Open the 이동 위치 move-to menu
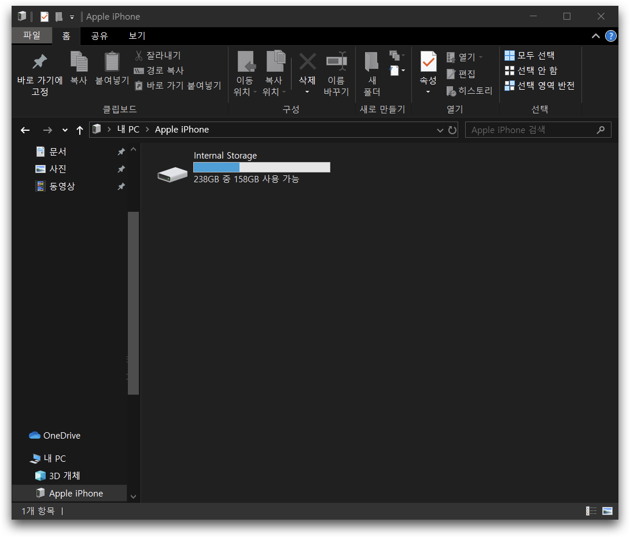Viewport: 630px width, 537px height. click(245, 75)
